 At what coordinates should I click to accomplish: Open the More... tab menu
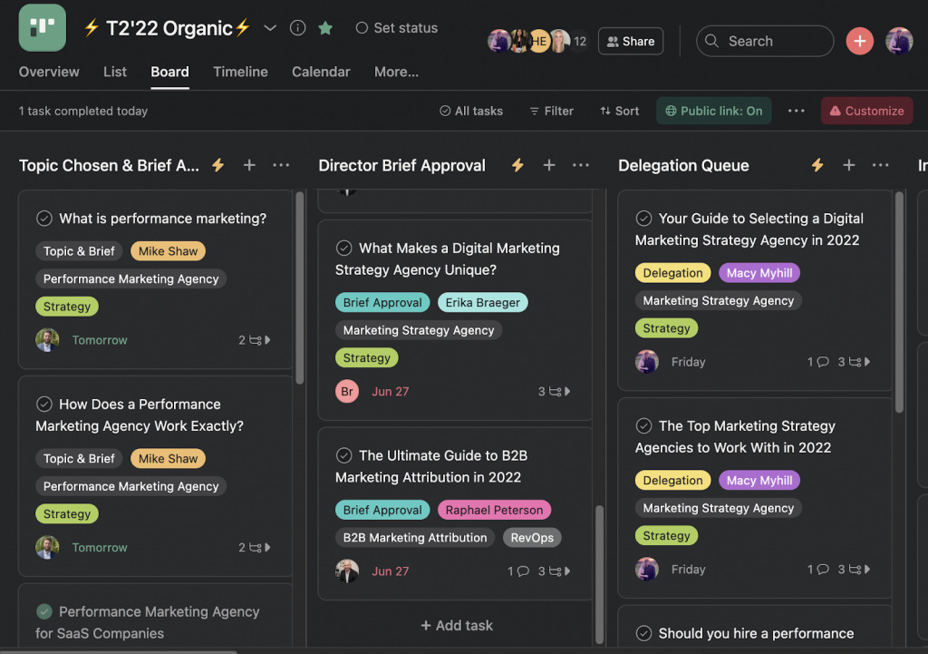[x=396, y=72]
